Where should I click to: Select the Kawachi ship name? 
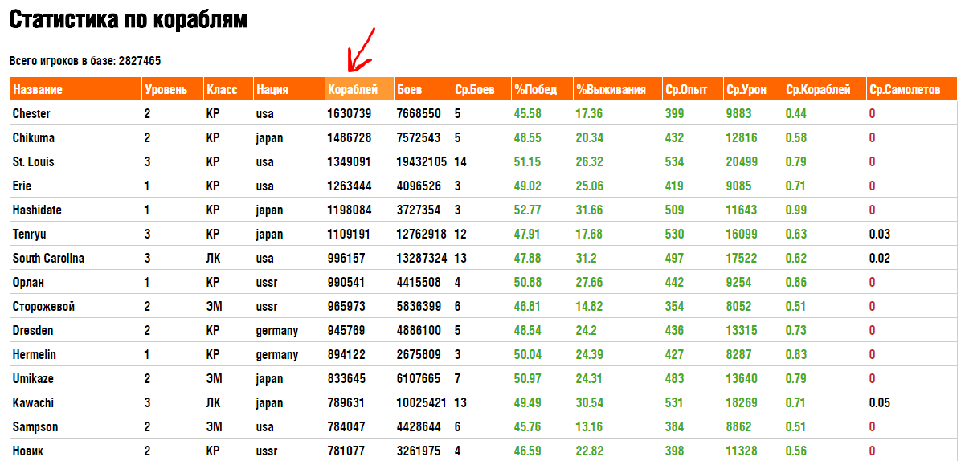pyautogui.click(x=33, y=402)
